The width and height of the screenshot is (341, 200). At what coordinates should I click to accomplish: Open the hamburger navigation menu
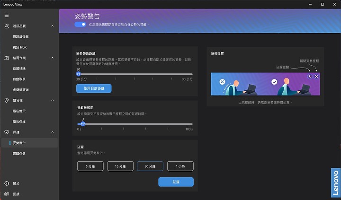[x=7, y=15]
